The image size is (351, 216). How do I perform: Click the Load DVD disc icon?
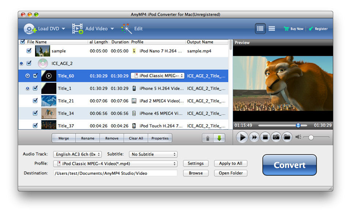click(x=30, y=29)
